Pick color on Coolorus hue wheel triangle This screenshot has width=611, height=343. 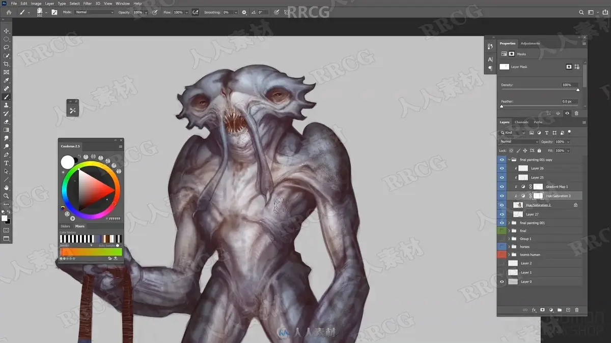coord(95,189)
